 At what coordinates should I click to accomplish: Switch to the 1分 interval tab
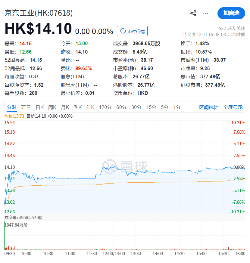177,107
